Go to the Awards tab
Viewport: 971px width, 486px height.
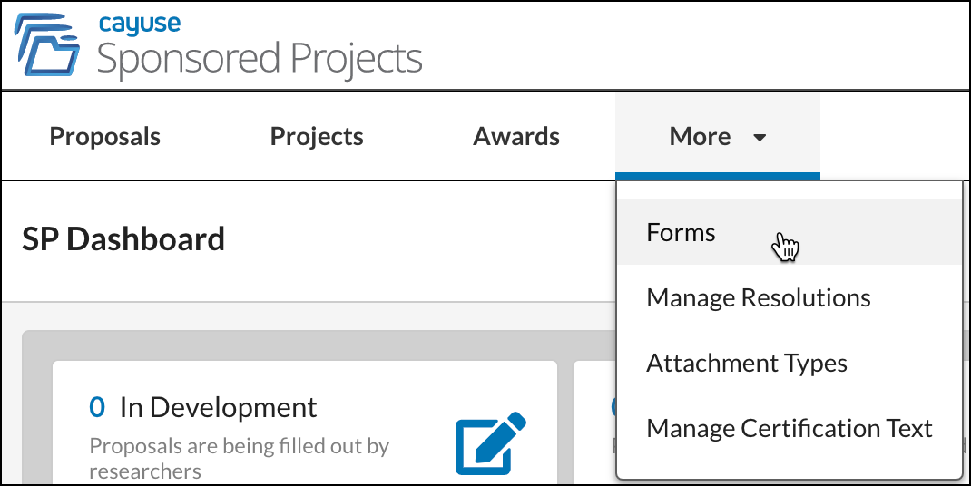pyautogui.click(x=515, y=136)
